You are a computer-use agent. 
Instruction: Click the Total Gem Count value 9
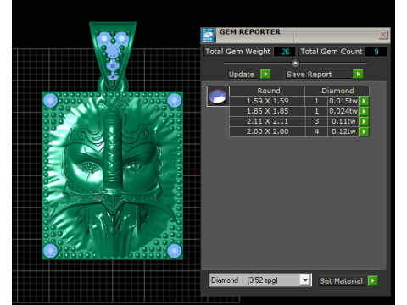point(376,52)
